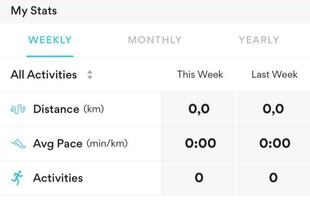Click Last Week activities count

[273, 178]
